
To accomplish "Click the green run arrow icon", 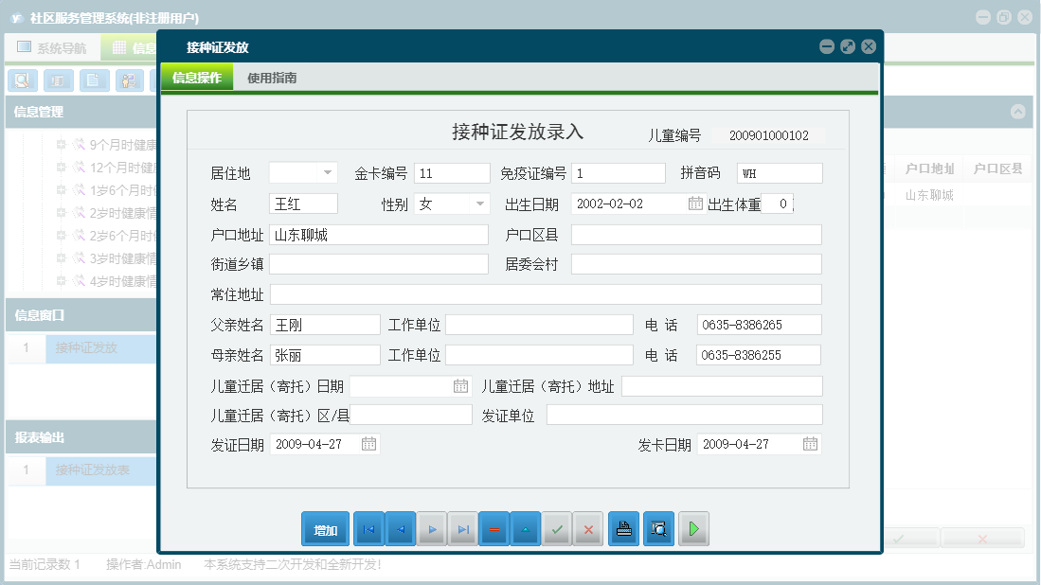I will tap(693, 528).
